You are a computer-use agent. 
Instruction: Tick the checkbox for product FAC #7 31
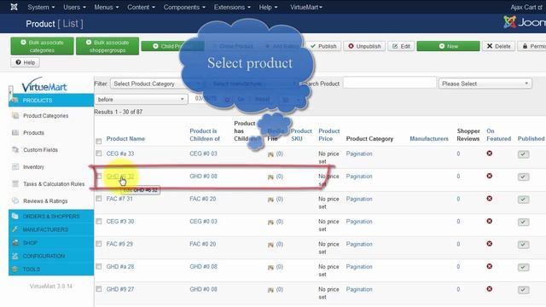[99, 199]
